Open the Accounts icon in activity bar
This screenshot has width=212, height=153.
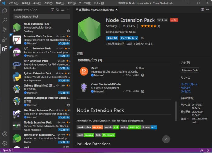click(5, 134)
